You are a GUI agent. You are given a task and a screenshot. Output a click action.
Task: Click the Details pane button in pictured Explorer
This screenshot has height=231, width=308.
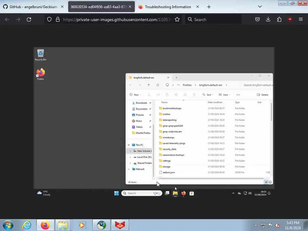pos(262,95)
